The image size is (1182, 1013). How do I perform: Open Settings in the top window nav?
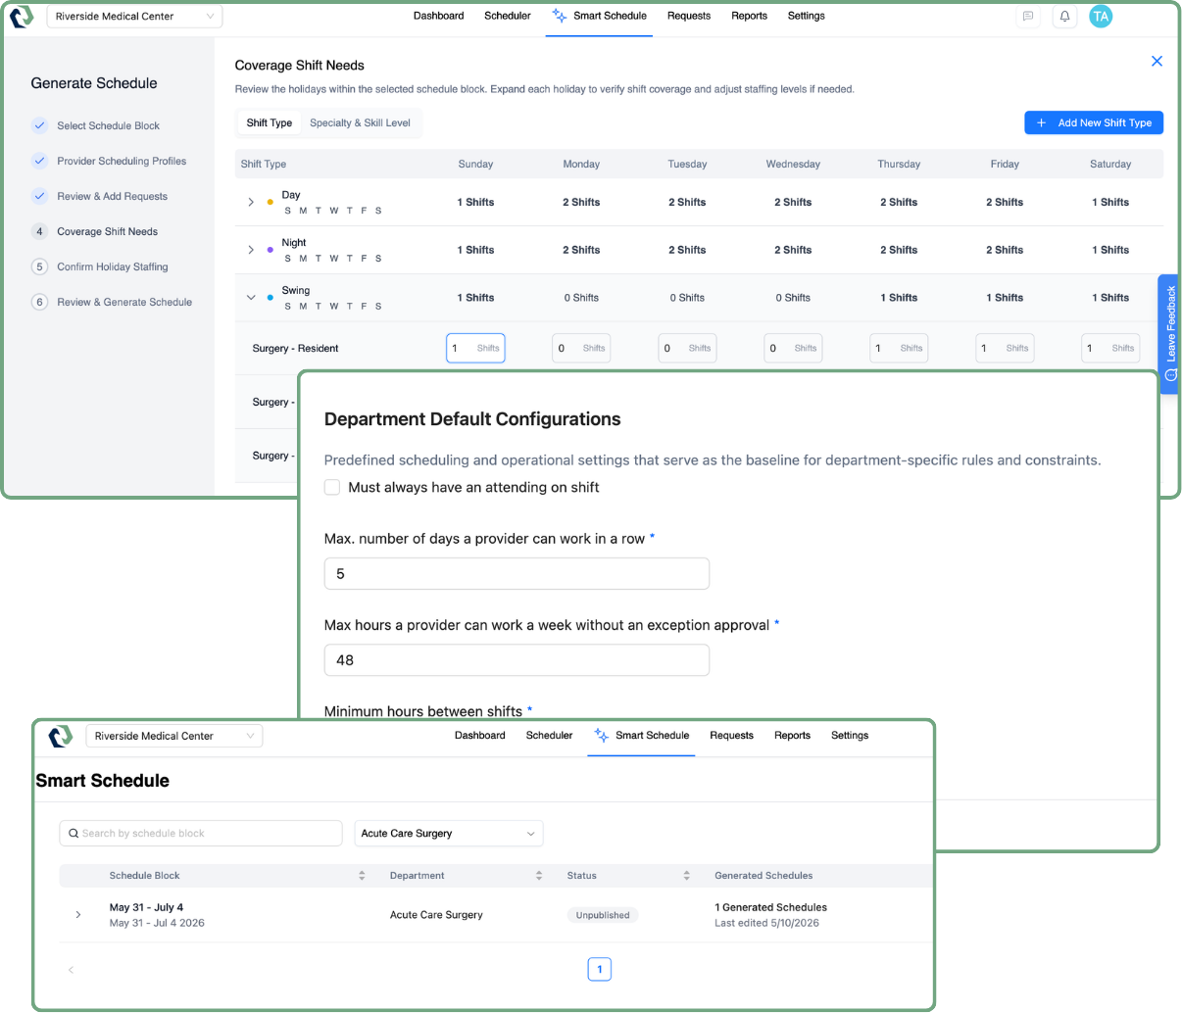[806, 16]
